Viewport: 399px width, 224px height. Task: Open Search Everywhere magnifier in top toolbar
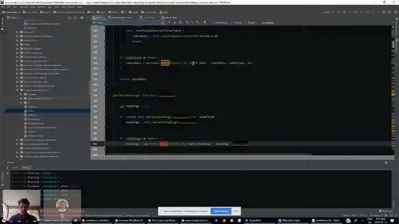tap(396, 12)
